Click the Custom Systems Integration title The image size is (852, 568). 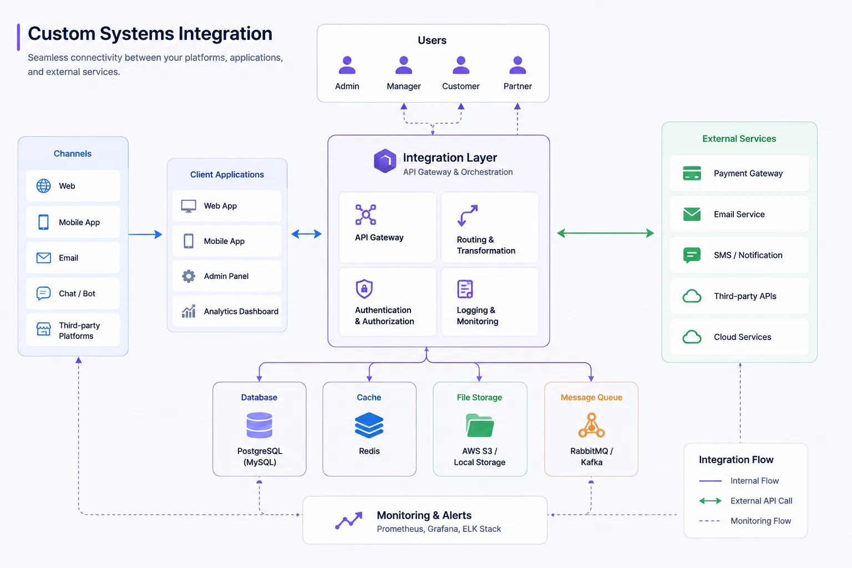(x=150, y=33)
